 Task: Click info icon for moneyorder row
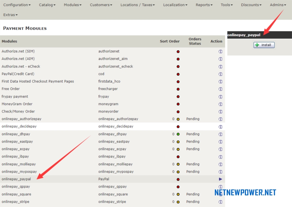(x=221, y=111)
